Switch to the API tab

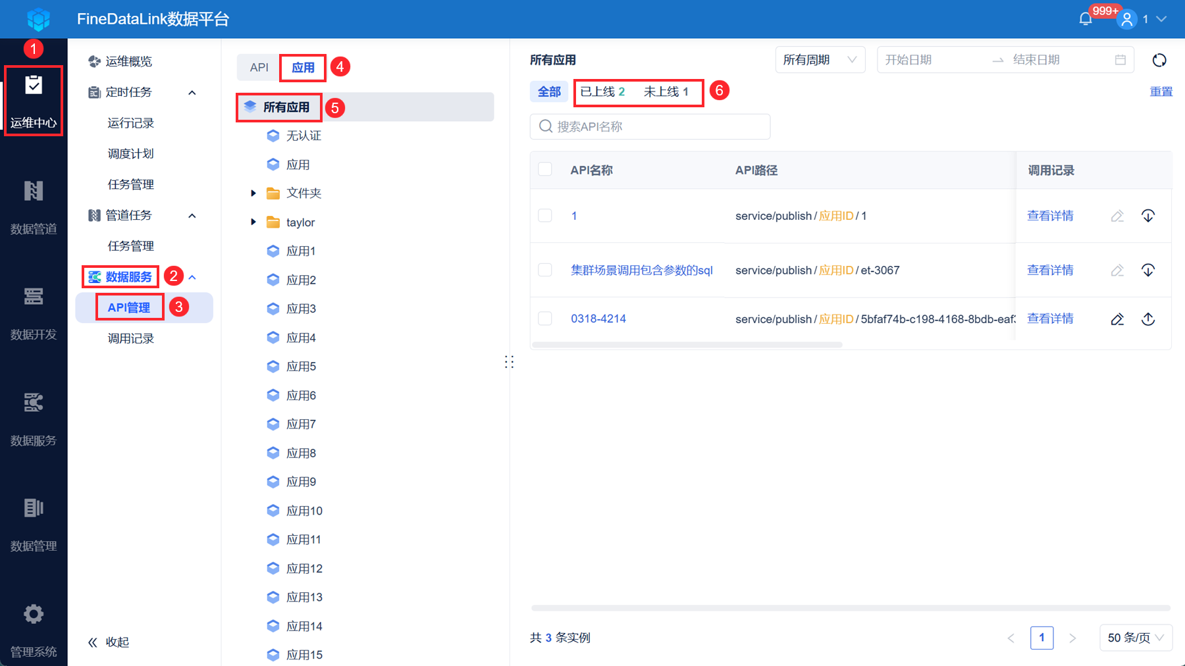point(259,67)
